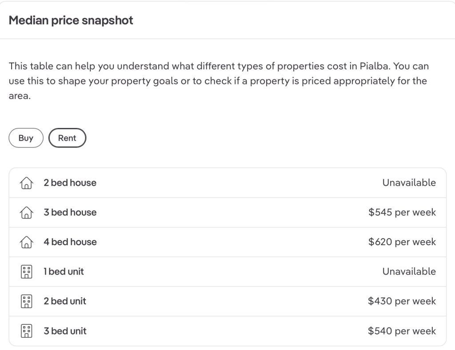Click the 4 bed house icon
Image resolution: width=455 pixels, height=350 pixels.
tap(27, 242)
